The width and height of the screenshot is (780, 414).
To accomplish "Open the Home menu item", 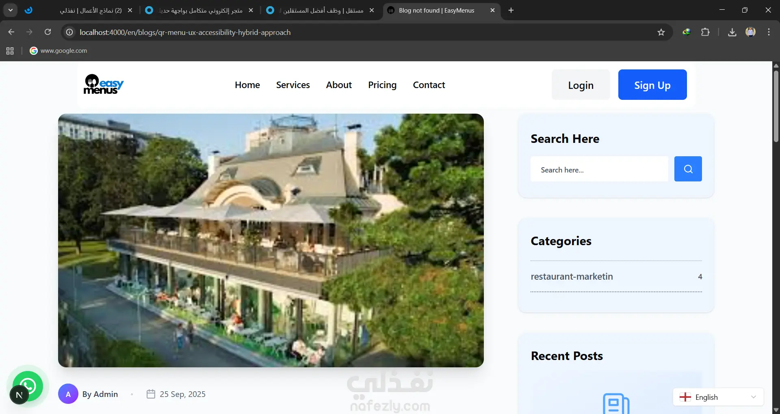I will [x=247, y=85].
